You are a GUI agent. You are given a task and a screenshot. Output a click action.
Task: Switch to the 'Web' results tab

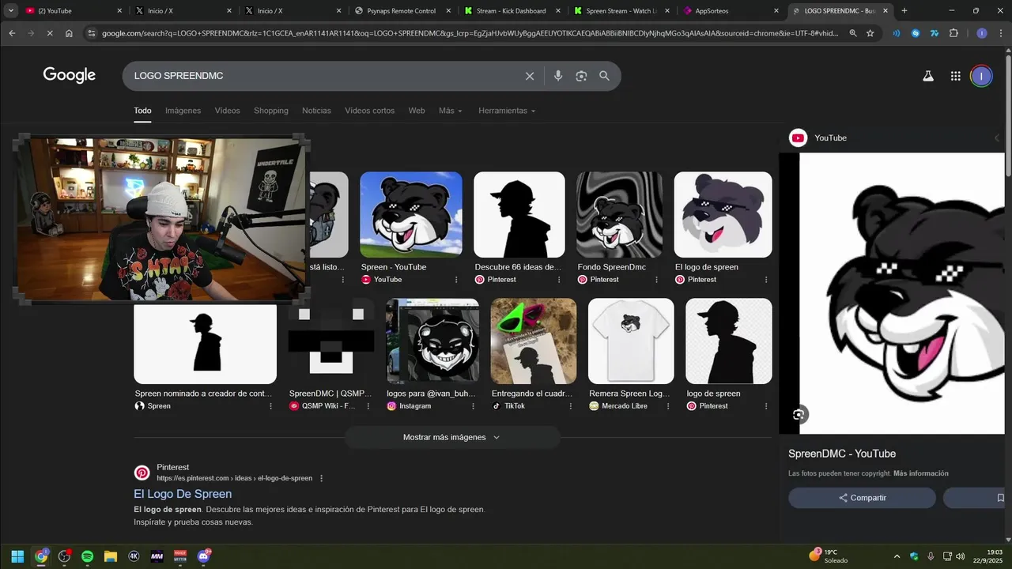(x=417, y=111)
